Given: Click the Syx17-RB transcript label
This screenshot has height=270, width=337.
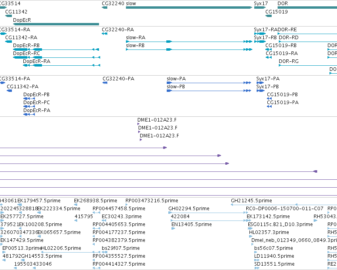Looking at the screenshot, I should 265,38.
